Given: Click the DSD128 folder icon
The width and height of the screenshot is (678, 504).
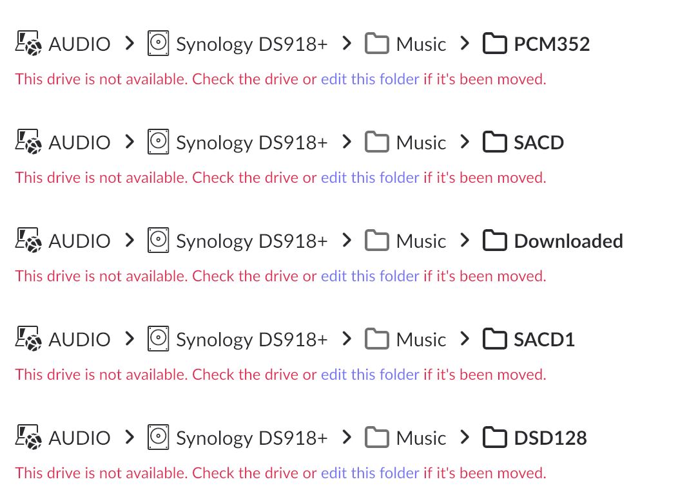Looking at the screenshot, I should tap(494, 438).
